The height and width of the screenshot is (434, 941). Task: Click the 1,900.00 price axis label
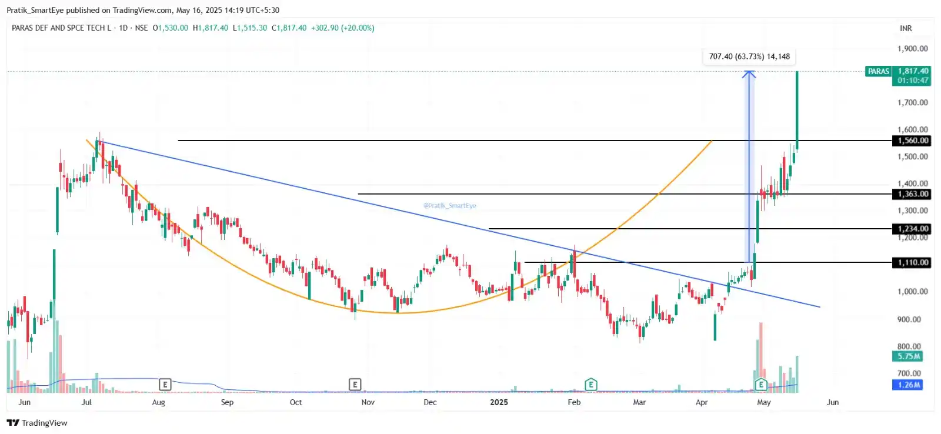[913, 49]
